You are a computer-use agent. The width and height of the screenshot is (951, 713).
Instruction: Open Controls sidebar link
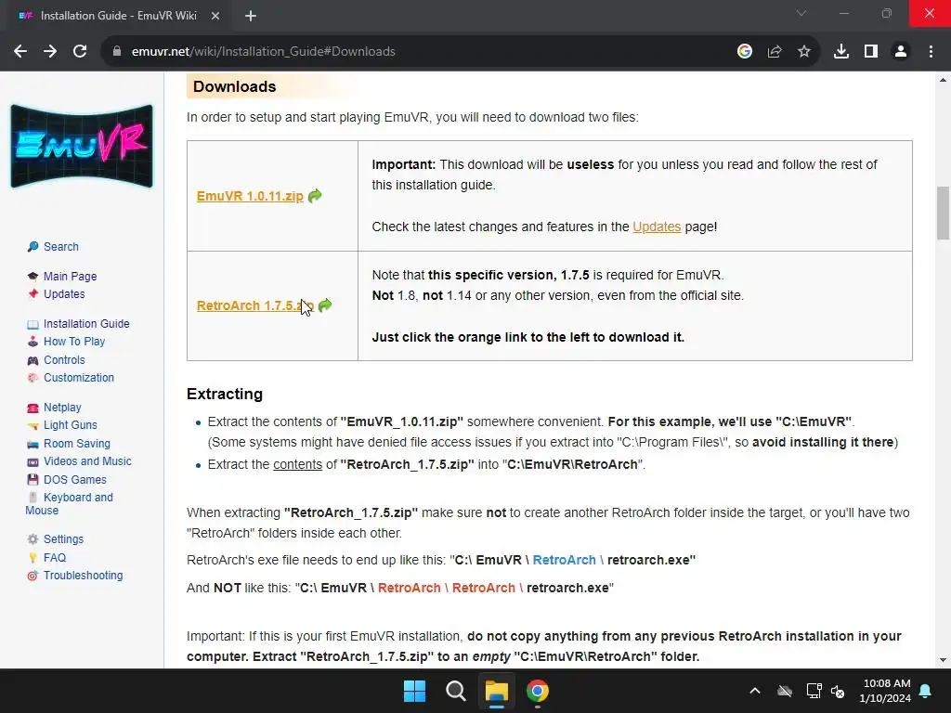(64, 360)
